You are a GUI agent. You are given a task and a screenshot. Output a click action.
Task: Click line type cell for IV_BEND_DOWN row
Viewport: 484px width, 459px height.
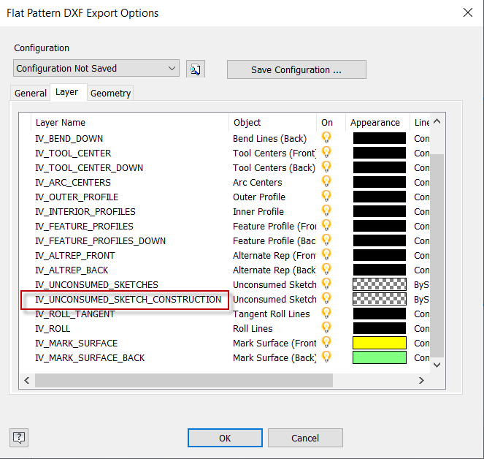[x=421, y=138]
